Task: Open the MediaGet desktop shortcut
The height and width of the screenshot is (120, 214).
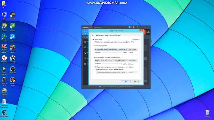Action: tap(4, 37)
